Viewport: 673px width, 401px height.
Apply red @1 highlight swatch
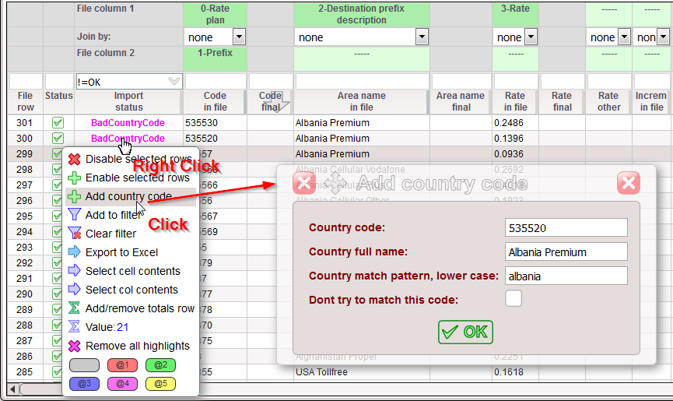pos(122,365)
